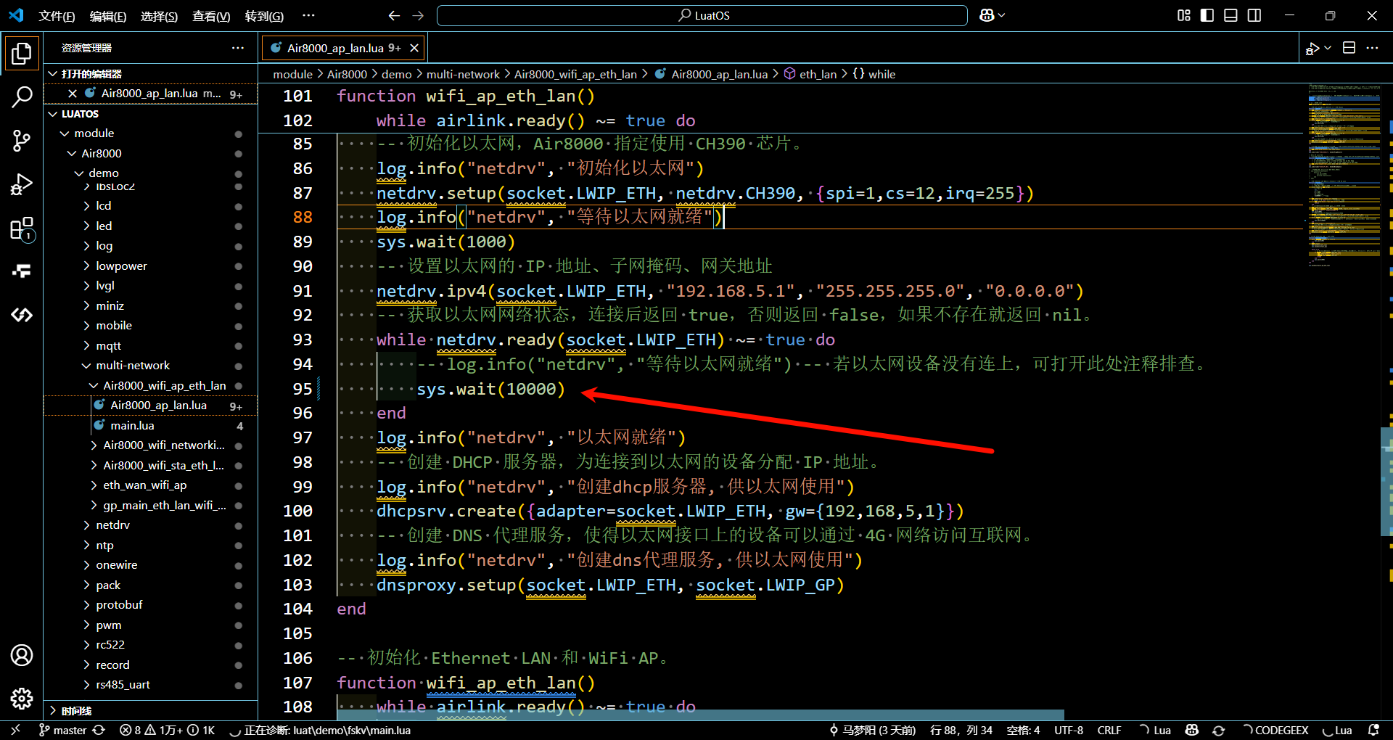Open editor more actions menu

point(1372,48)
